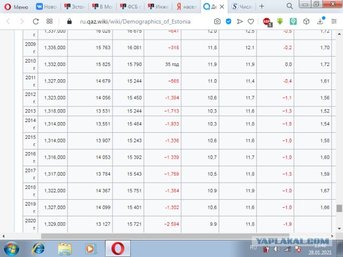Open the Adblock Plus extension icon
The width and height of the screenshot is (343, 257).
point(267,21)
